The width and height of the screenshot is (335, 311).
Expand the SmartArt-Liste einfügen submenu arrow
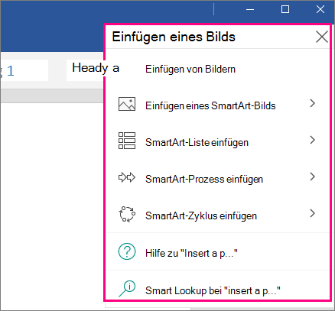(313, 140)
